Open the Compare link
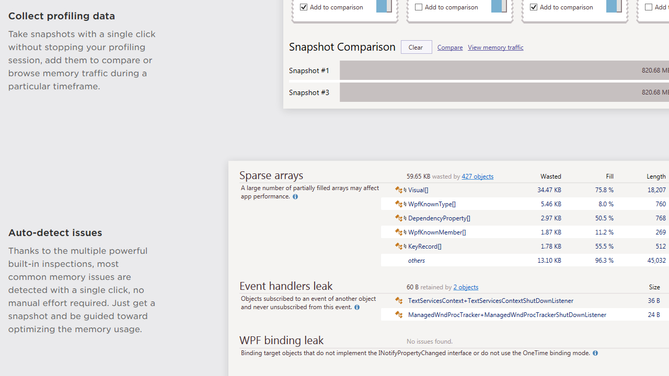669x376 pixels. [450, 48]
